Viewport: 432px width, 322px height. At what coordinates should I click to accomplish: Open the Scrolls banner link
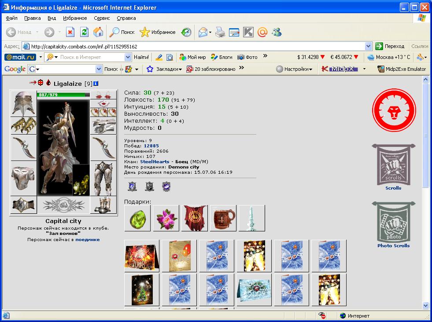(x=393, y=167)
